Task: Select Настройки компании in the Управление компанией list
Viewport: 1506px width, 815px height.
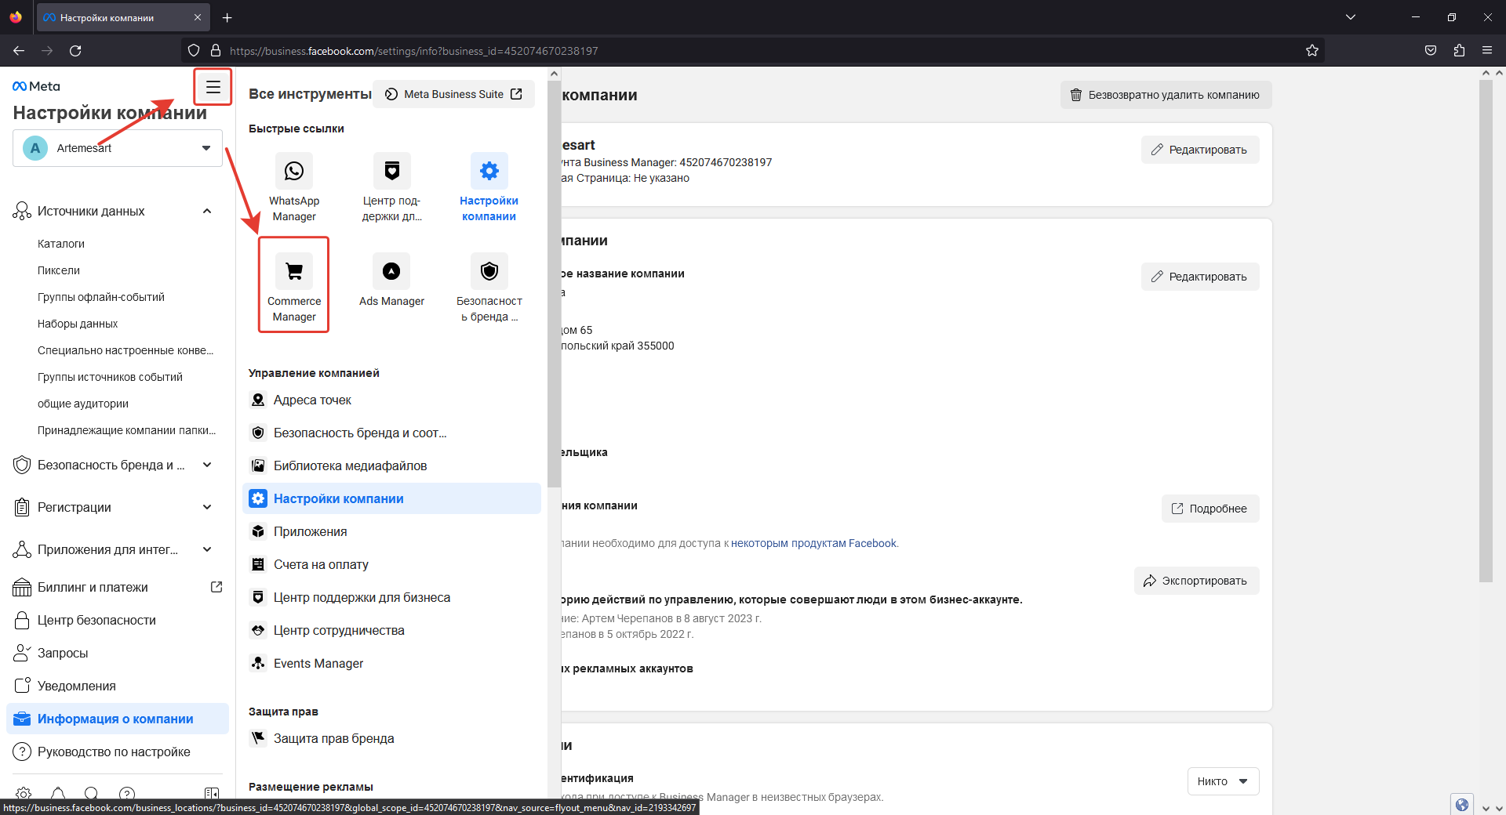Action: tap(391, 498)
